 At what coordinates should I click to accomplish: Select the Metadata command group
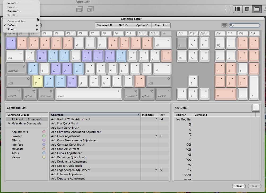(x=18, y=149)
